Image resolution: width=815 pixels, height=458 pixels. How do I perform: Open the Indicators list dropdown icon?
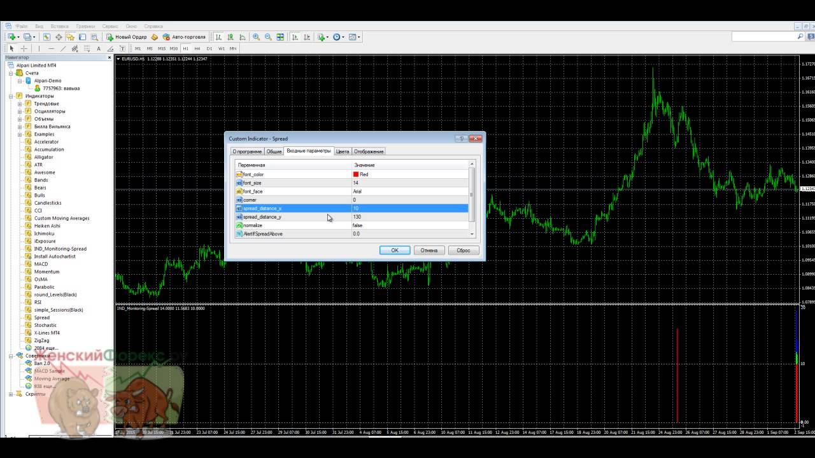tap(323, 37)
